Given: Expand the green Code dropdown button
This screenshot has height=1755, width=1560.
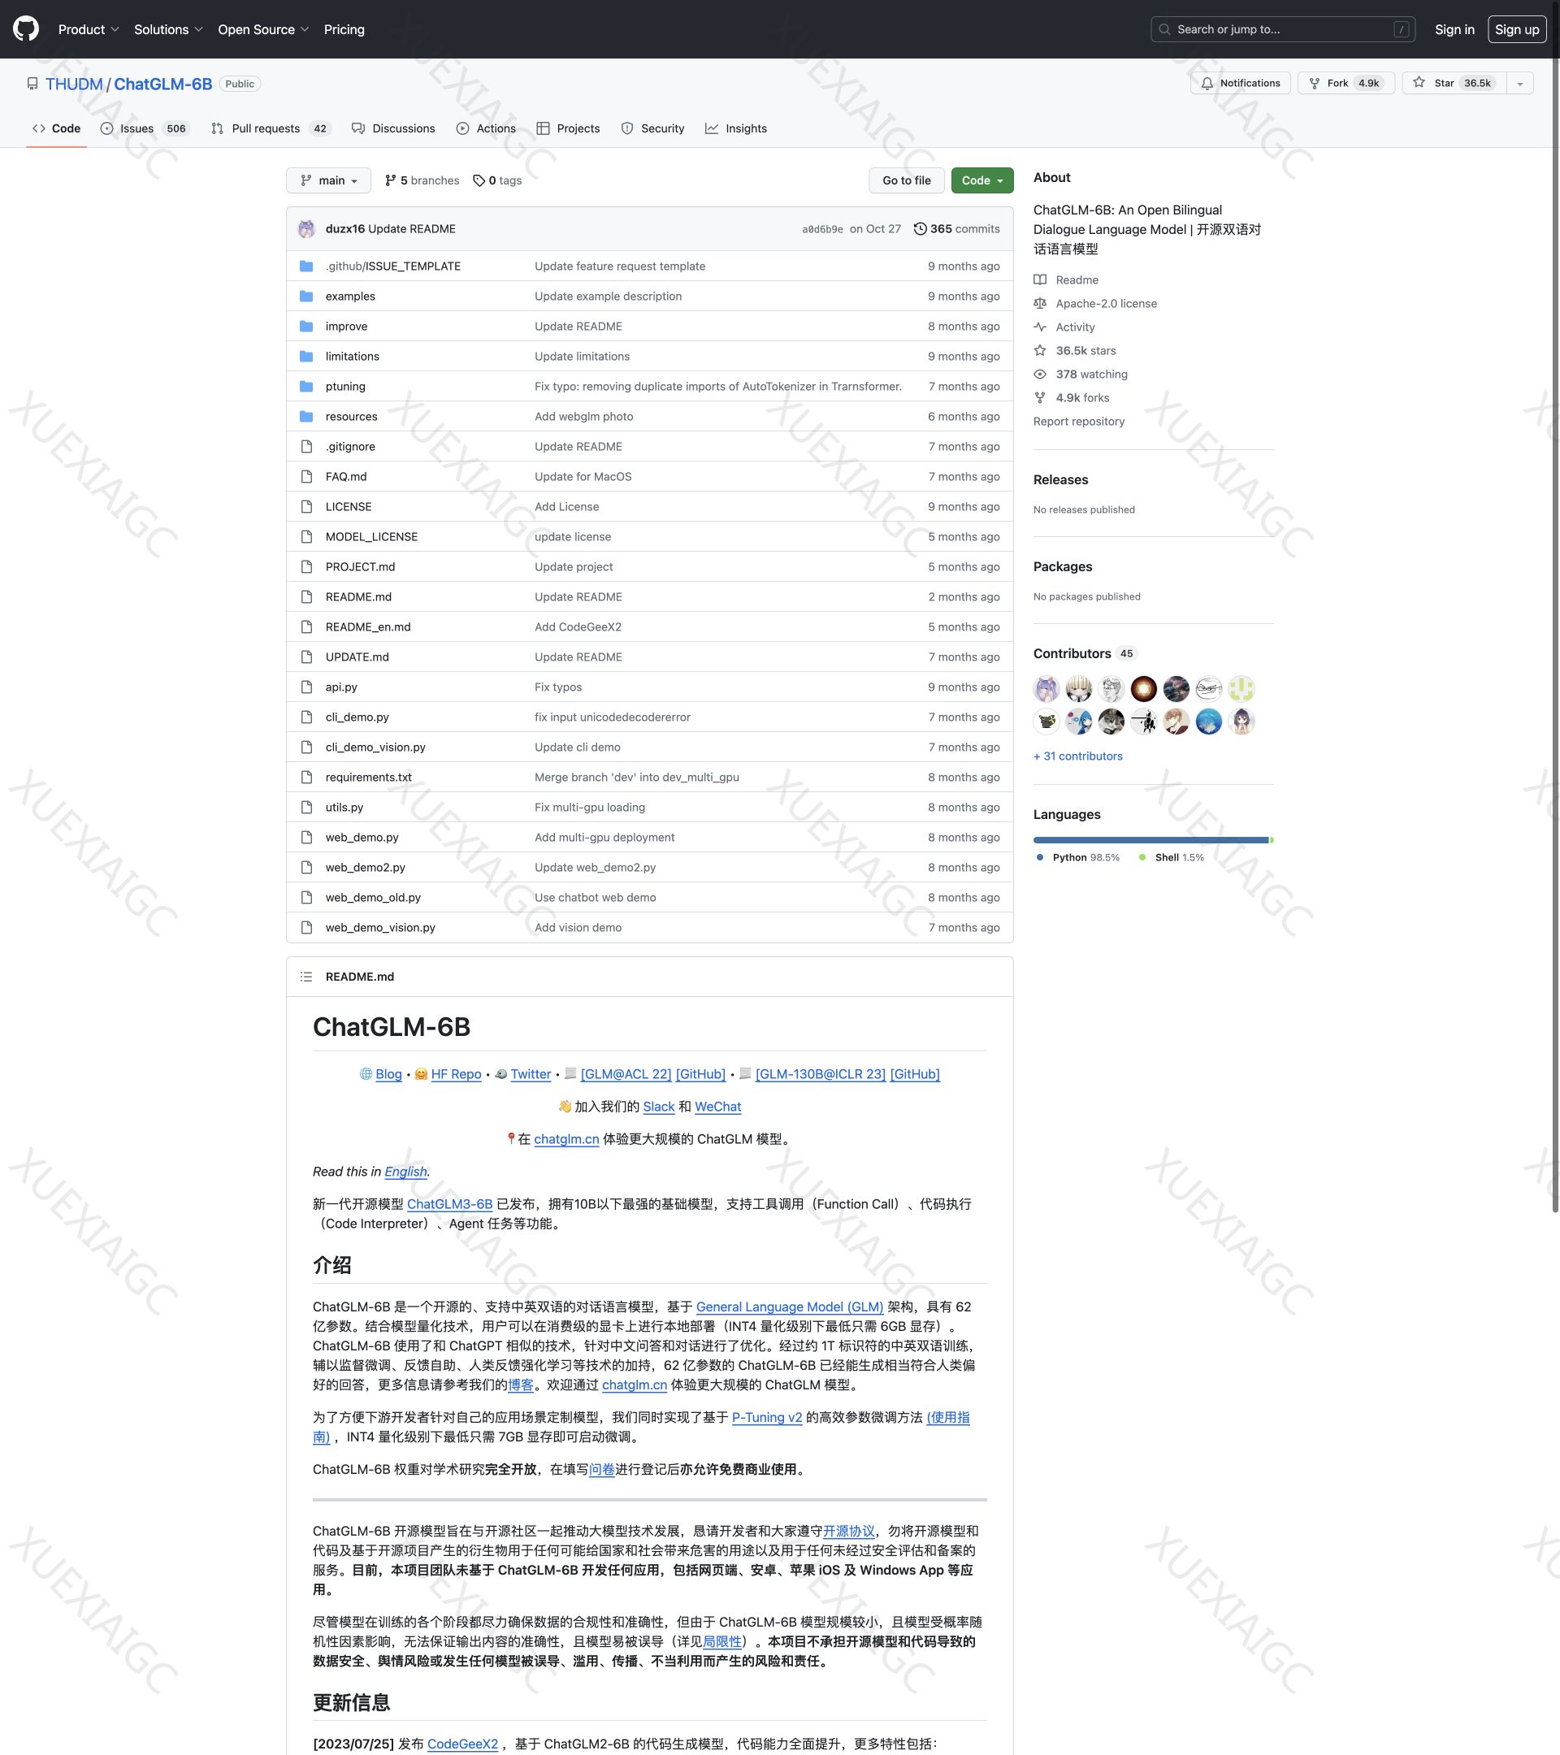Looking at the screenshot, I should pos(981,180).
